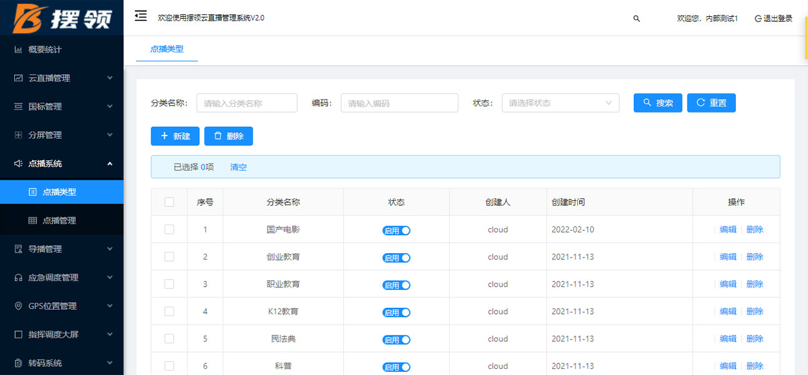Open the 状态 status dropdown
808x375 pixels.
[560, 103]
